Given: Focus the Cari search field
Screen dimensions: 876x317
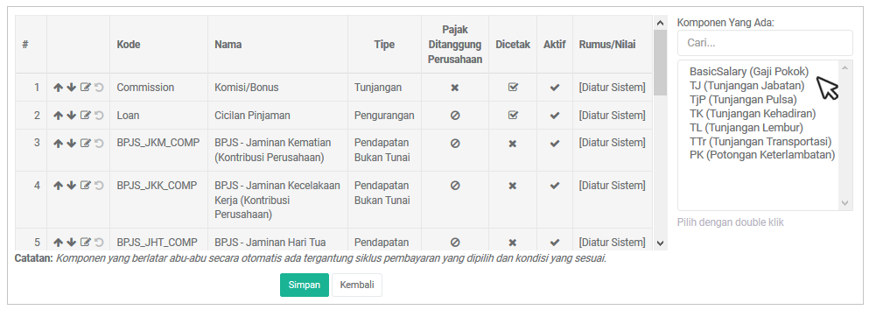Looking at the screenshot, I should tap(765, 43).
